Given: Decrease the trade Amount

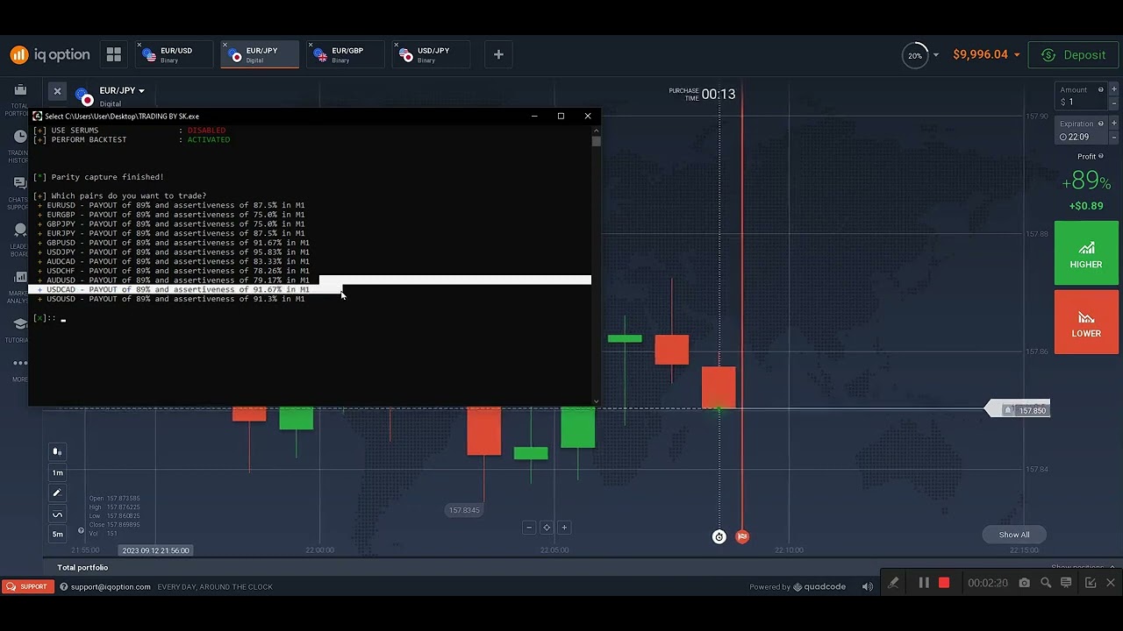Looking at the screenshot, I should coord(1115,102).
